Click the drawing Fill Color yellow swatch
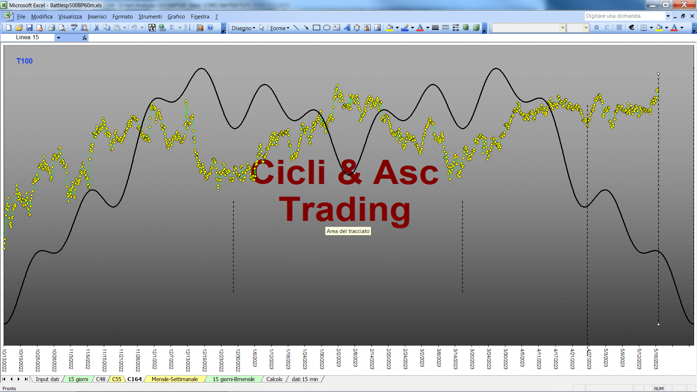This screenshot has height=392, width=697. tap(390, 28)
